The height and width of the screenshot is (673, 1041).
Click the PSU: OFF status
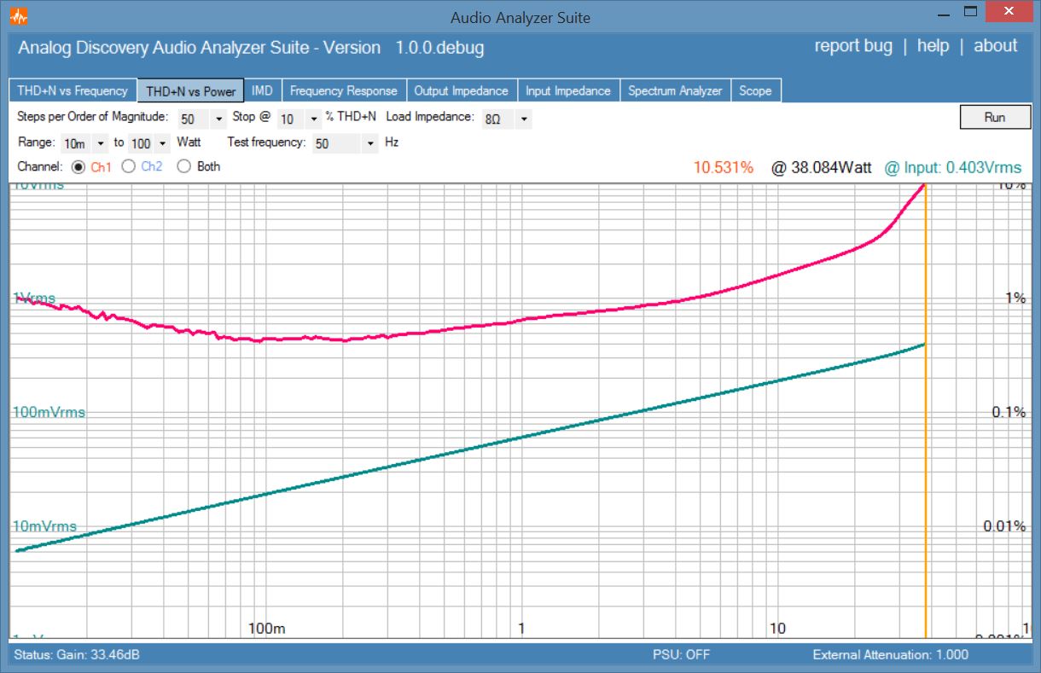[x=681, y=655]
